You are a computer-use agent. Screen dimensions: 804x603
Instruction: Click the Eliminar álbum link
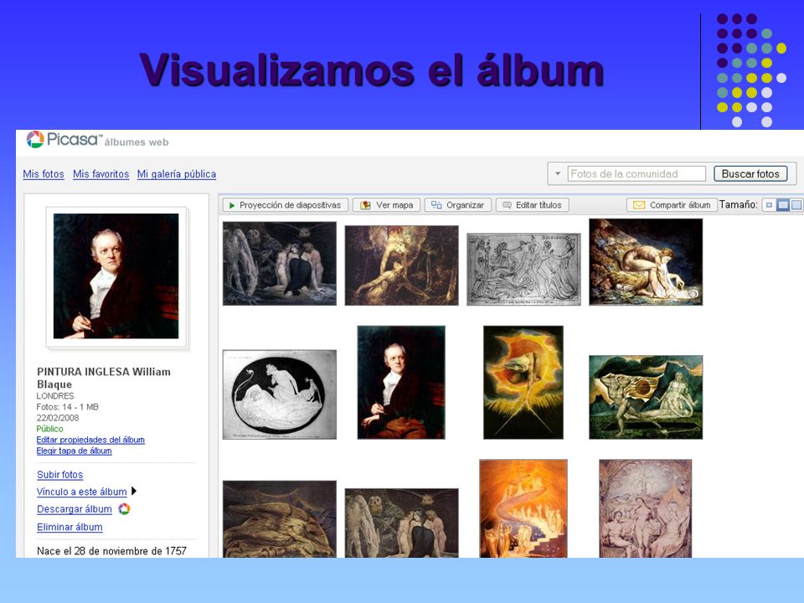coord(70,527)
